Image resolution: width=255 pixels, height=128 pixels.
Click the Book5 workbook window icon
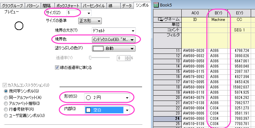[156, 5]
